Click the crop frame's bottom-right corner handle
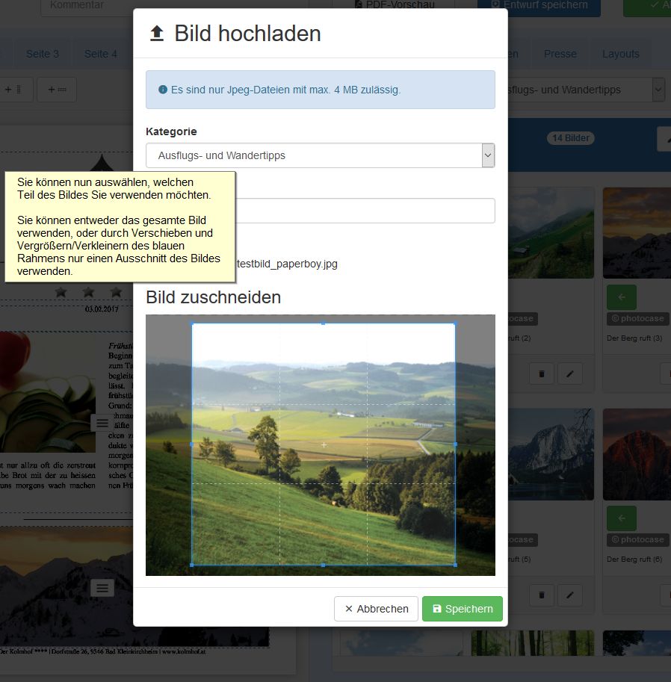The width and height of the screenshot is (671, 682). (x=455, y=565)
